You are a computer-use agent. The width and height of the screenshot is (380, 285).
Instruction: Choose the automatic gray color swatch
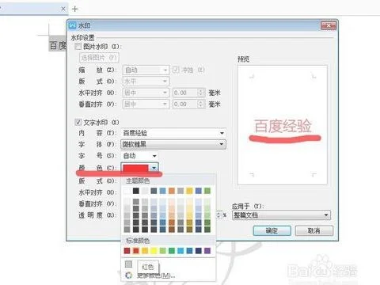pos(128,264)
